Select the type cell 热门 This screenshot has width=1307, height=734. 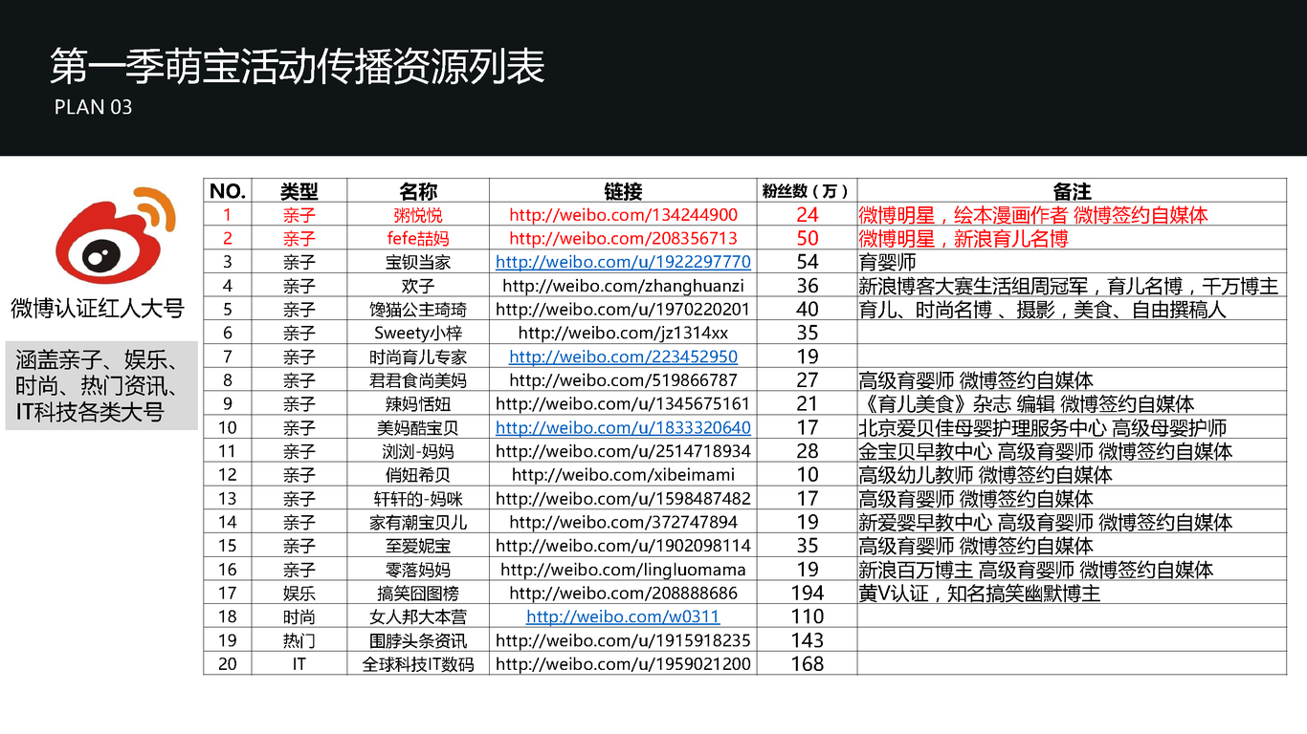click(x=299, y=640)
